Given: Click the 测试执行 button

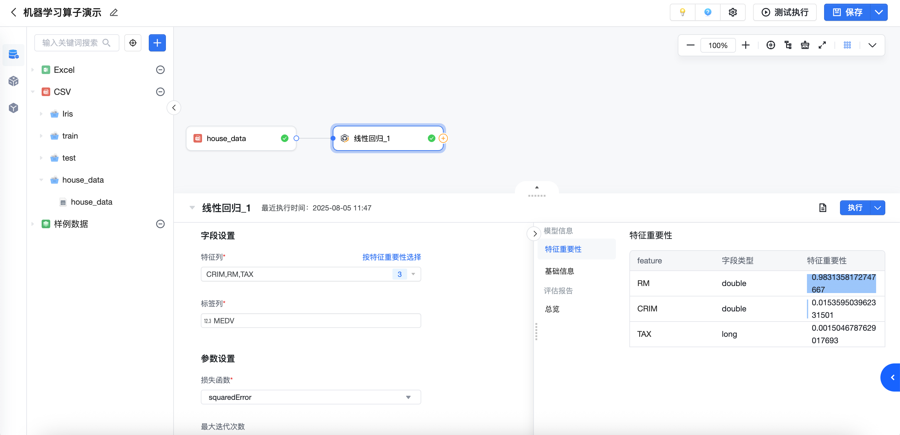Looking at the screenshot, I should 785,12.
